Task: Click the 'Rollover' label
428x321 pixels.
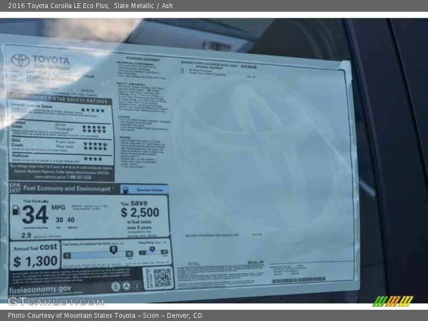Action: 20,156
